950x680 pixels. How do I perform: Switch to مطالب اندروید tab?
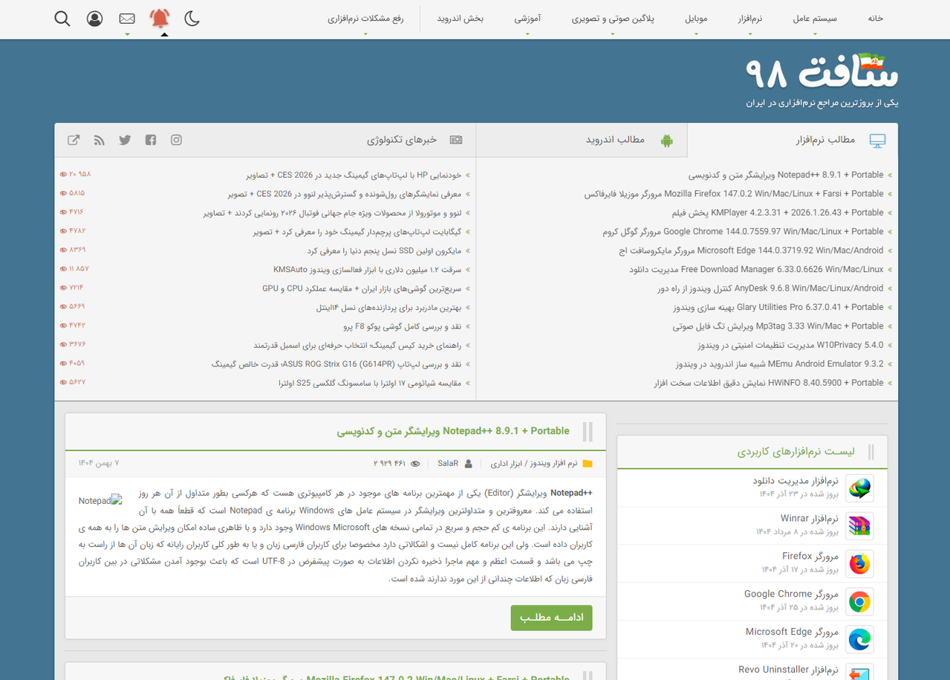[x=615, y=140]
